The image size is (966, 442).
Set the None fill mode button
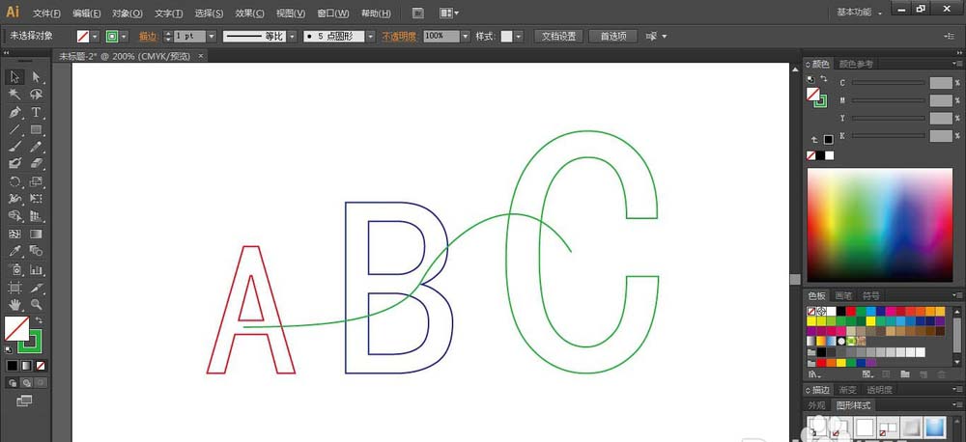tap(40, 366)
